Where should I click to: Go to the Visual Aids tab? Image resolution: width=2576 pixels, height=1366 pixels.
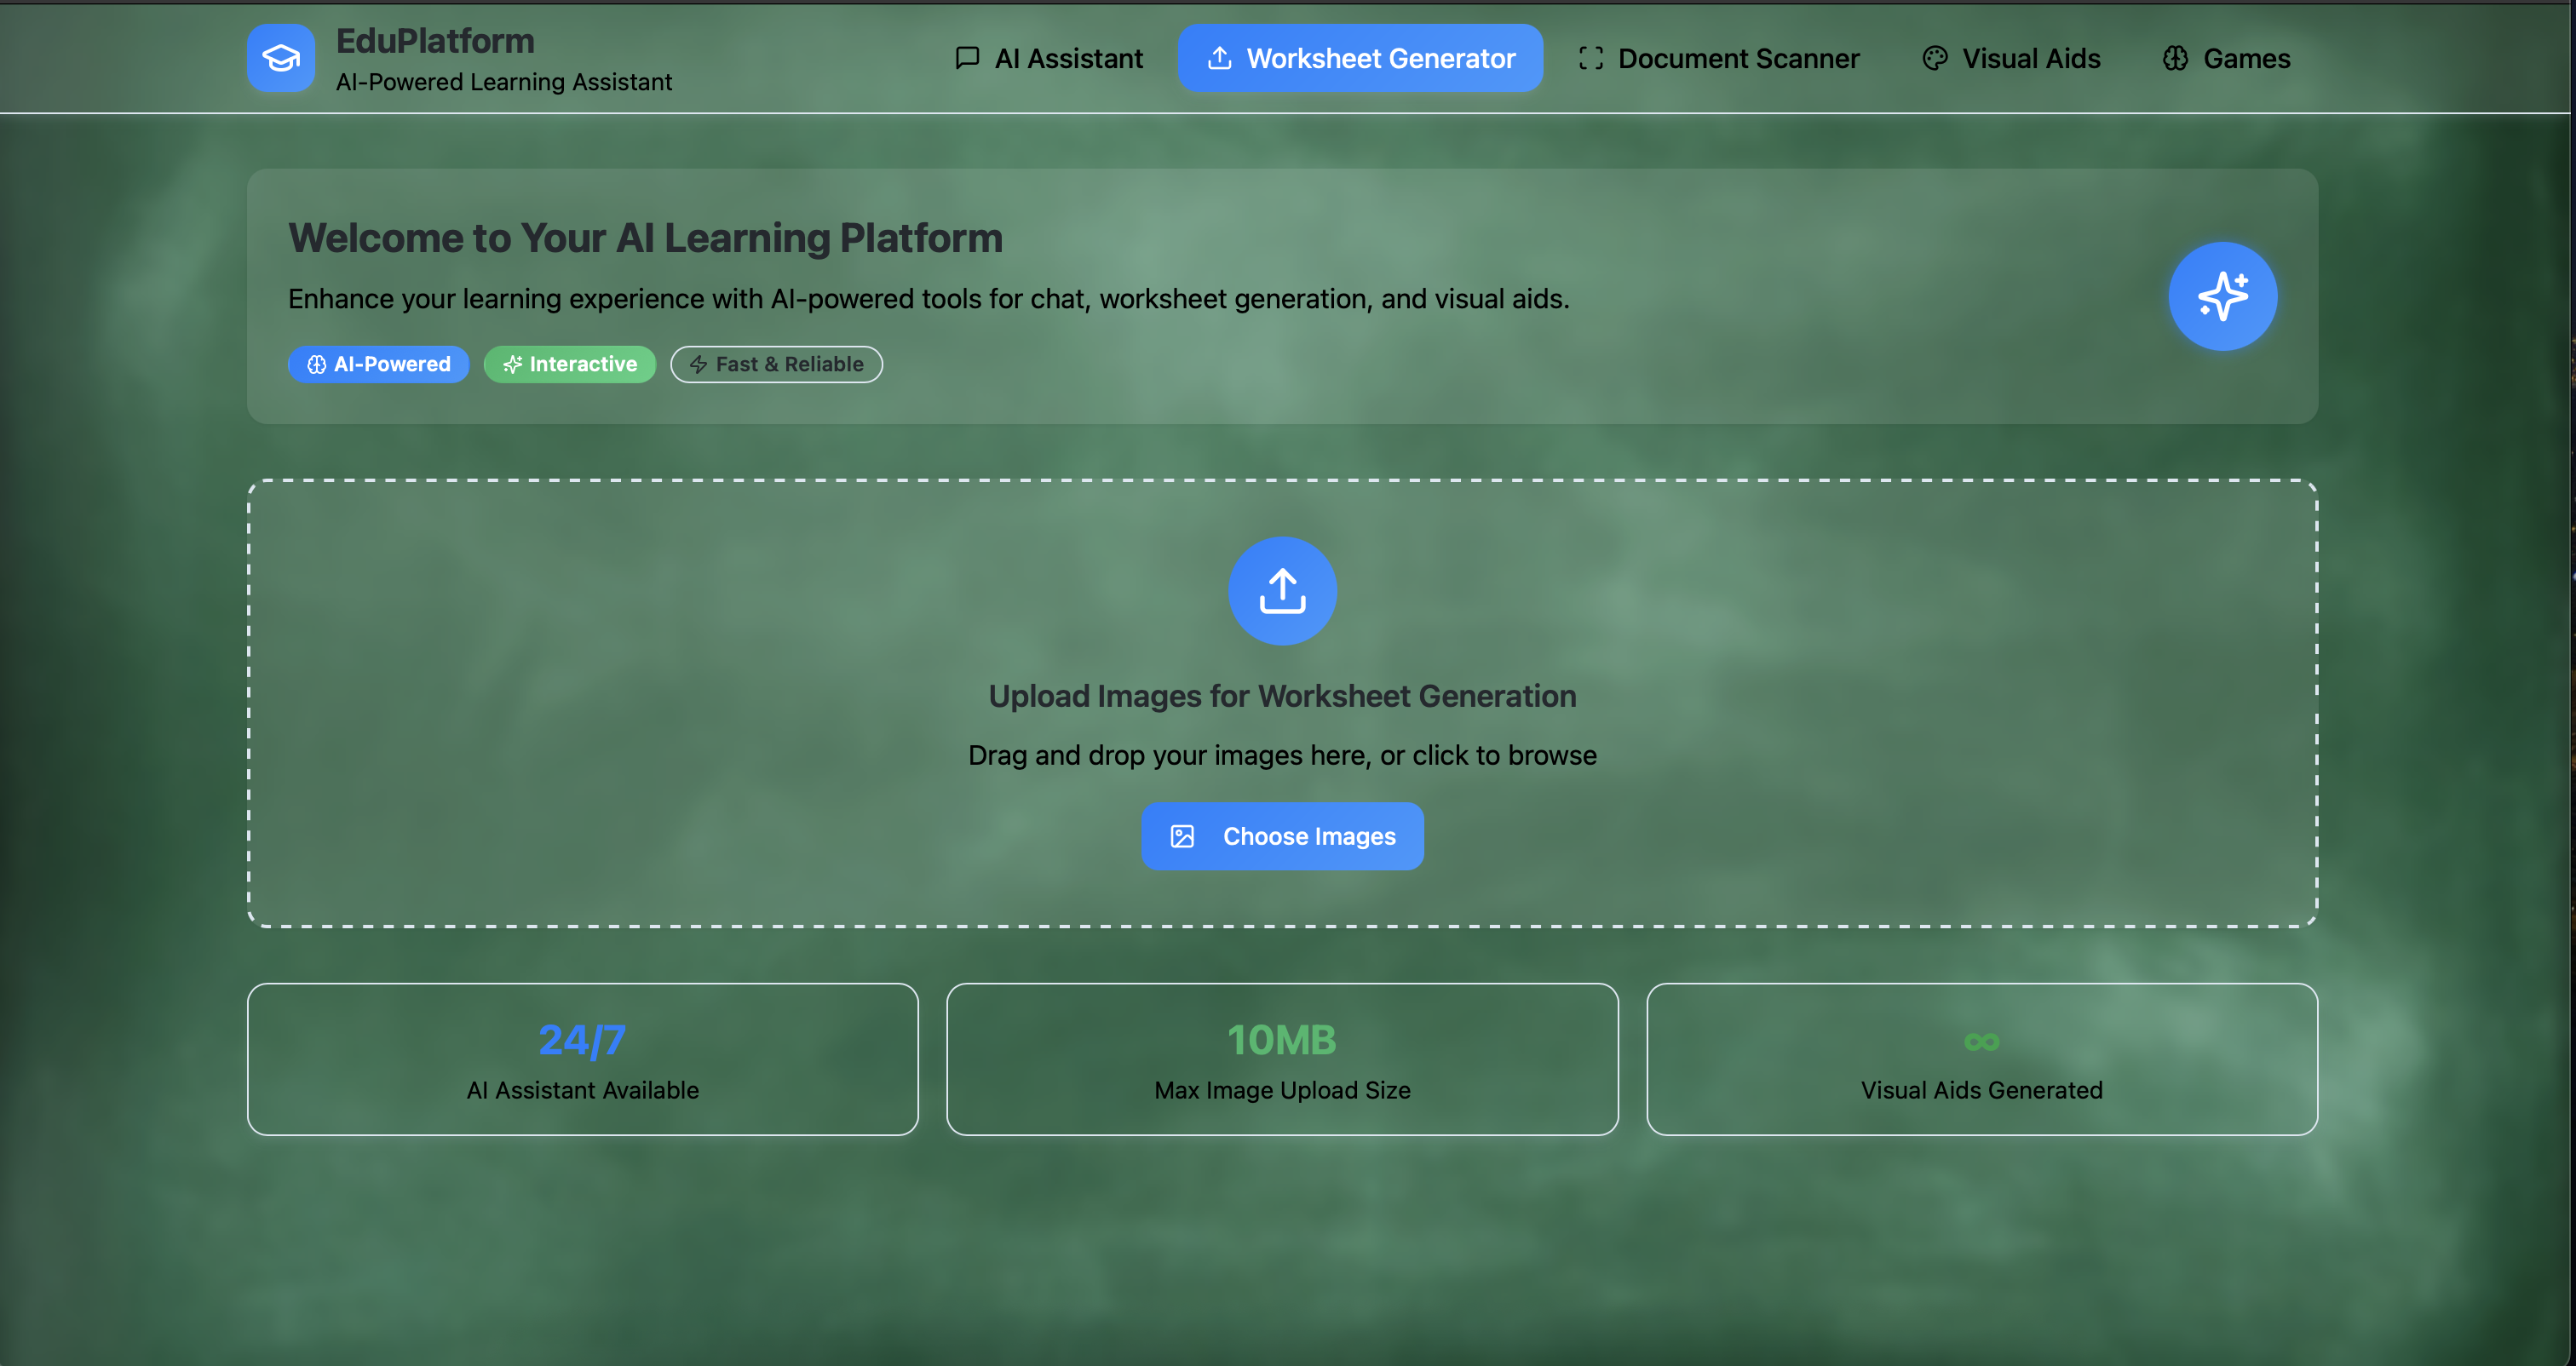click(x=2030, y=58)
